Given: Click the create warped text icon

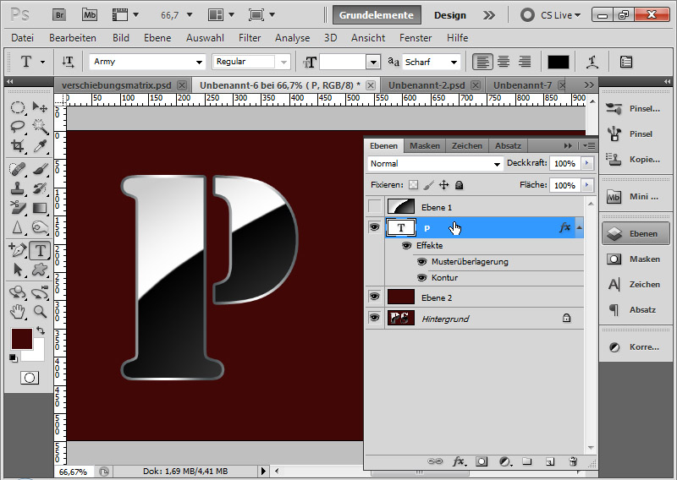Looking at the screenshot, I should [x=592, y=62].
